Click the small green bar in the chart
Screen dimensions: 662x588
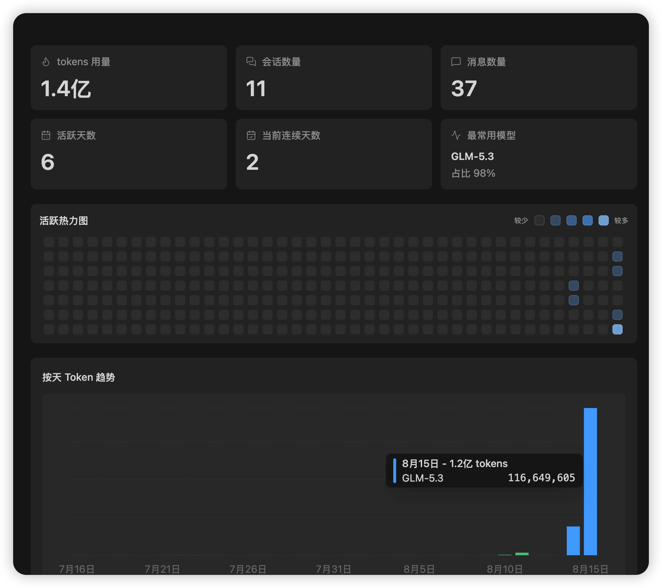pyautogui.click(x=522, y=554)
